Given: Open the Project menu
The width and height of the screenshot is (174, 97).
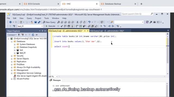Looking at the screenshot, I should click(x=38, y=18).
